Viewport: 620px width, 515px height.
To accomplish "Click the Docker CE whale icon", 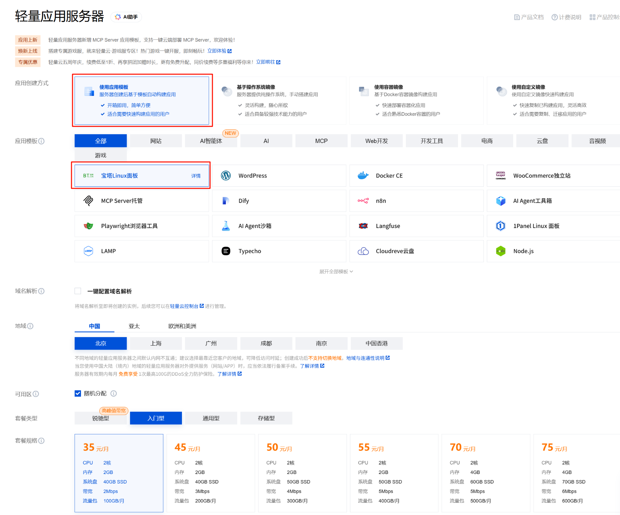I will click(x=363, y=176).
